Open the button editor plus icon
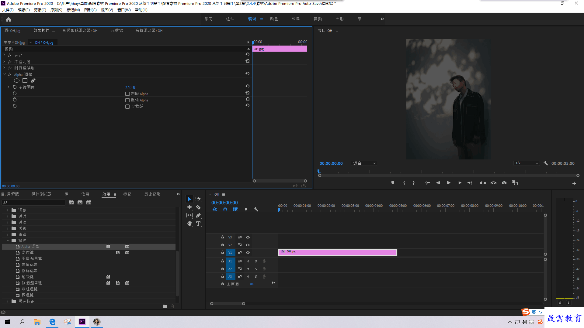Image resolution: width=584 pixels, height=328 pixels. click(x=574, y=183)
